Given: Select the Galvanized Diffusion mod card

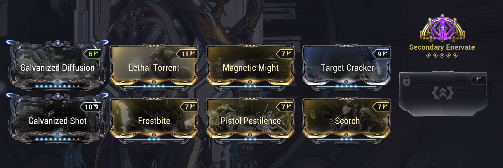Looking at the screenshot, I should pyautogui.click(x=57, y=65).
